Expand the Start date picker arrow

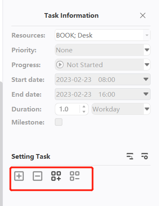(x=146, y=79)
